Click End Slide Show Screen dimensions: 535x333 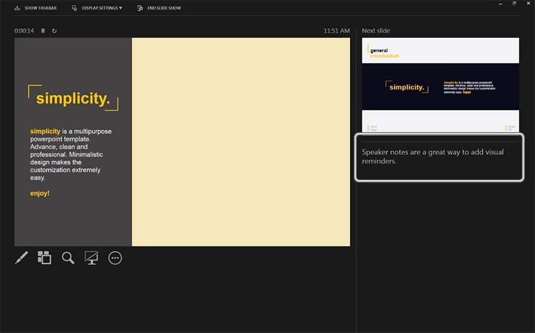coord(164,8)
